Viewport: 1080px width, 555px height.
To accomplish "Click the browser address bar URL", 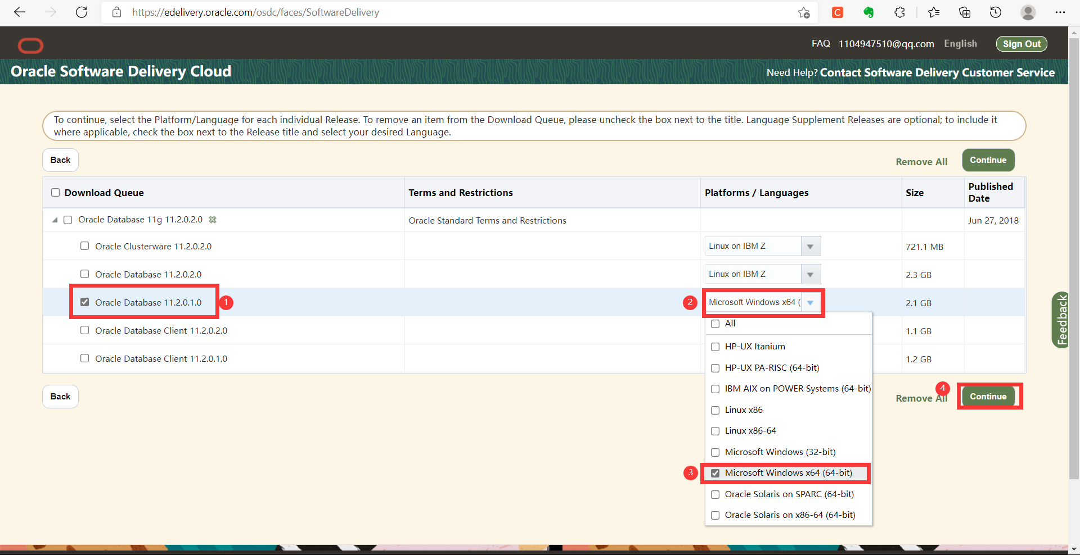I will click(255, 12).
